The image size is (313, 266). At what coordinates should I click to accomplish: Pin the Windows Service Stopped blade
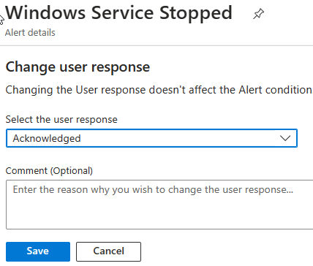coord(258,14)
